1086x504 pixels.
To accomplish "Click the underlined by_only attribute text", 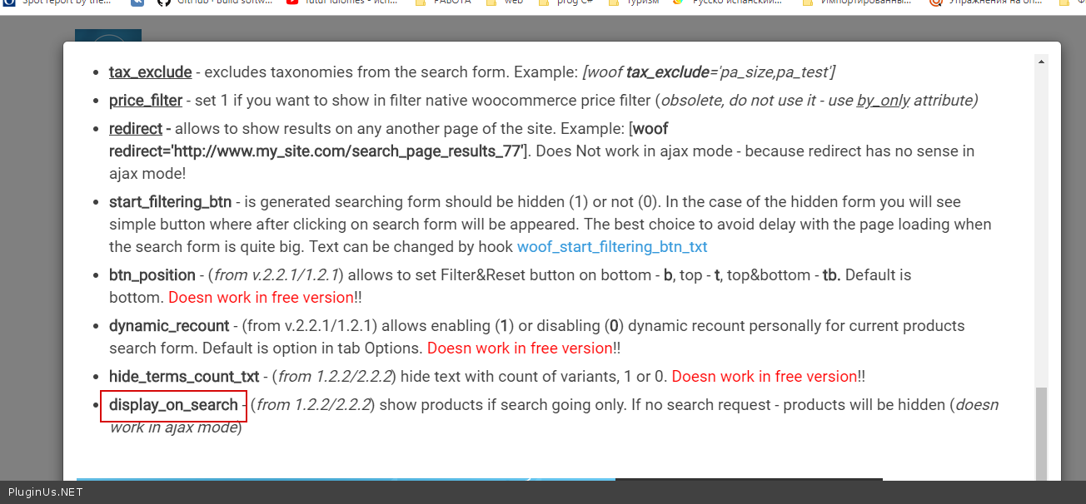I will pyautogui.click(x=883, y=101).
